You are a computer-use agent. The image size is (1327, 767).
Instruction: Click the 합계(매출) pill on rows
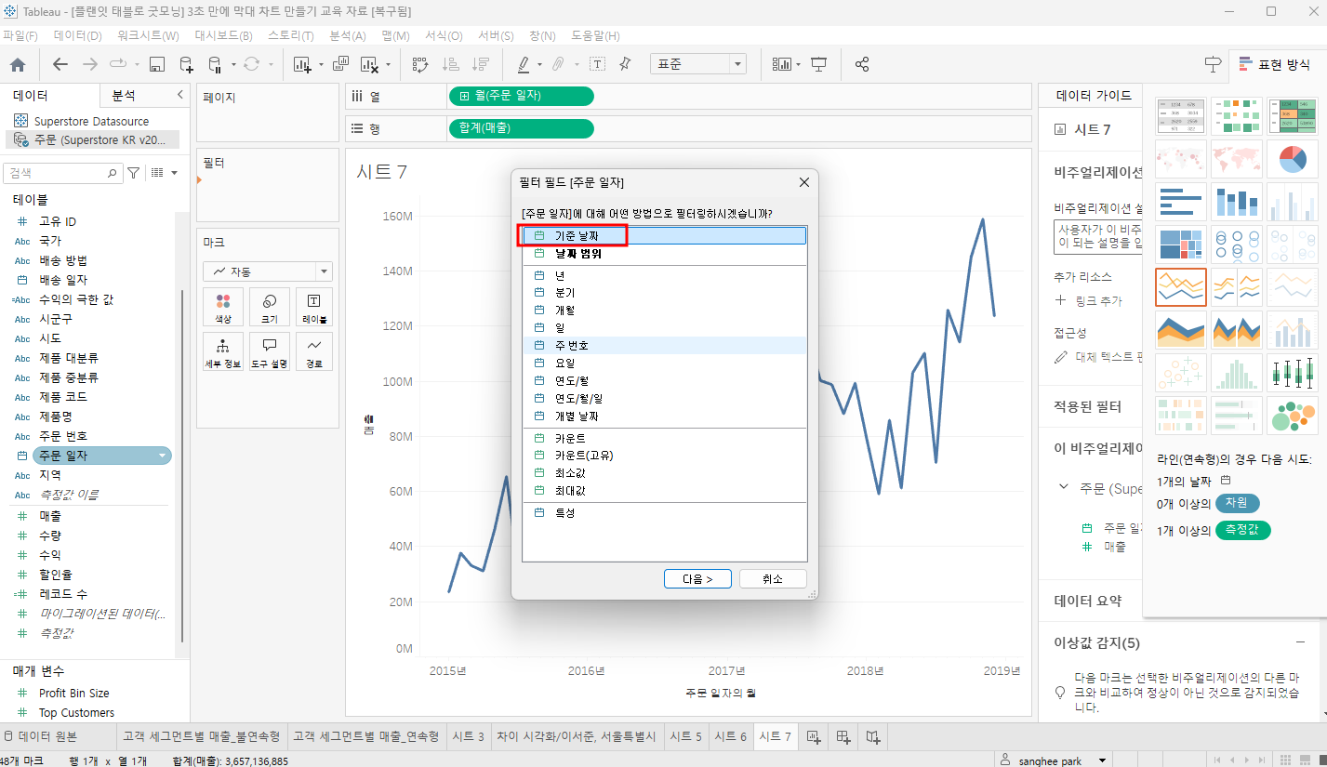coord(521,128)
